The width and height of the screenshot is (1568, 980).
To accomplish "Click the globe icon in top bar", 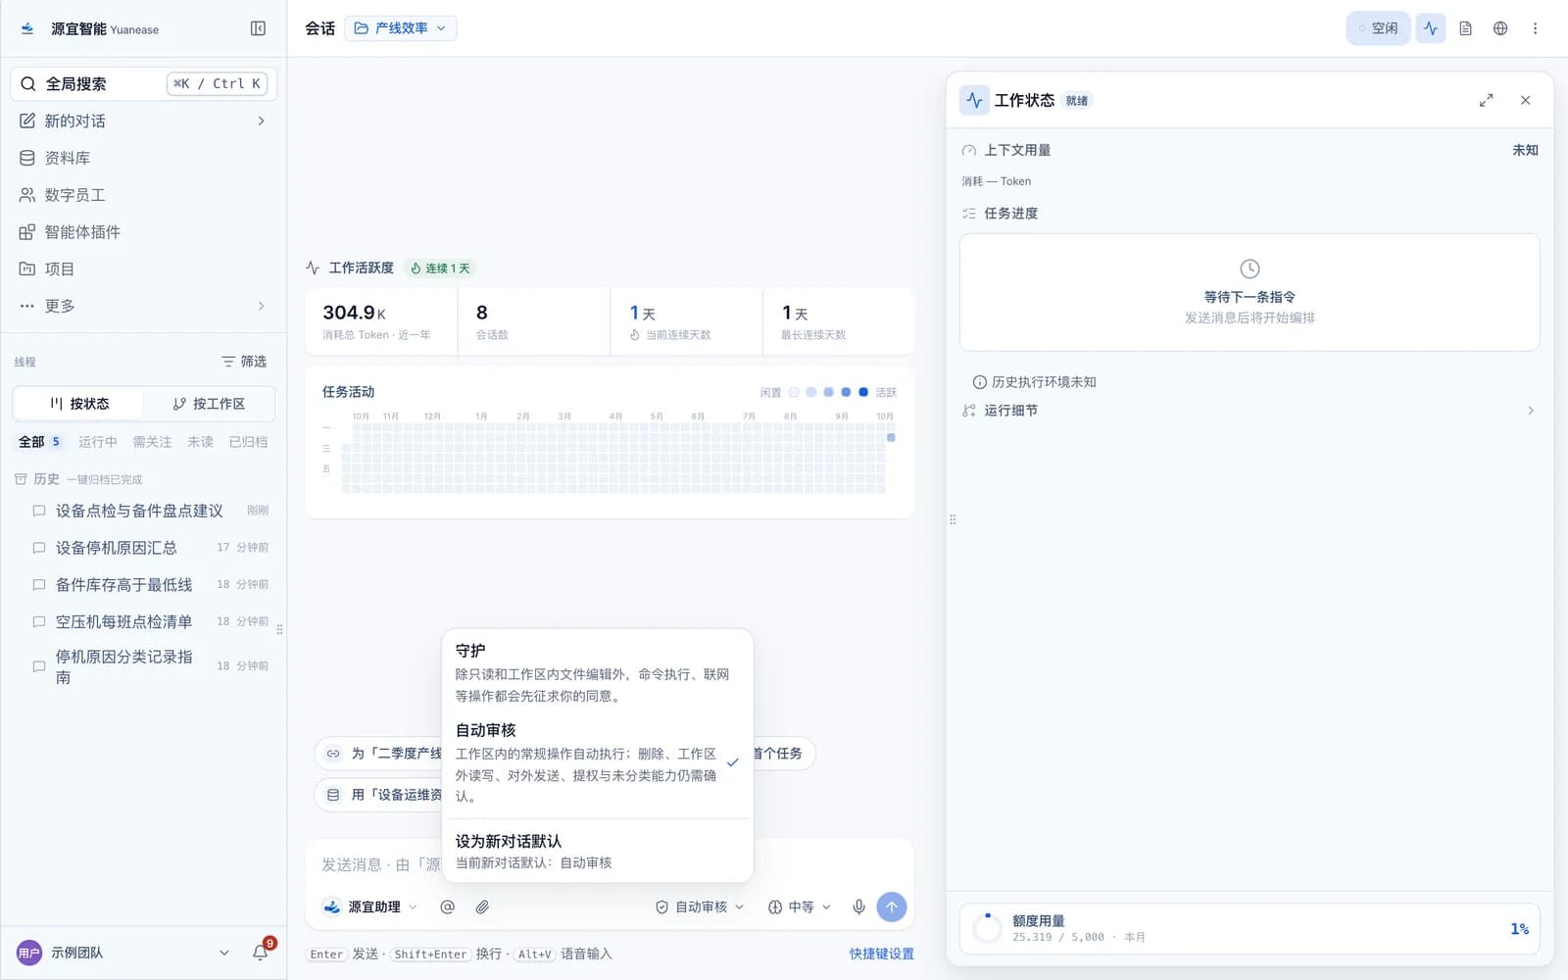I will tap(1500, 28).
